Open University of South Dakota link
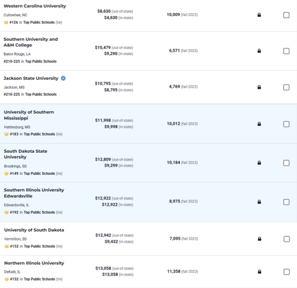 pos(34,230)
